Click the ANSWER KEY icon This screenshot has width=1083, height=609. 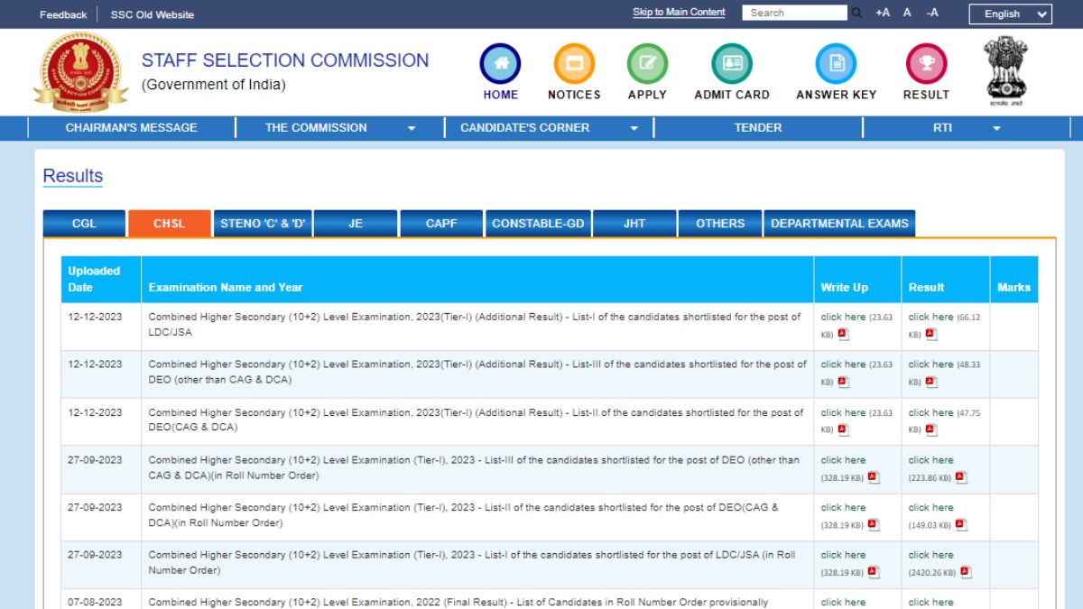(x=835, y=64)
